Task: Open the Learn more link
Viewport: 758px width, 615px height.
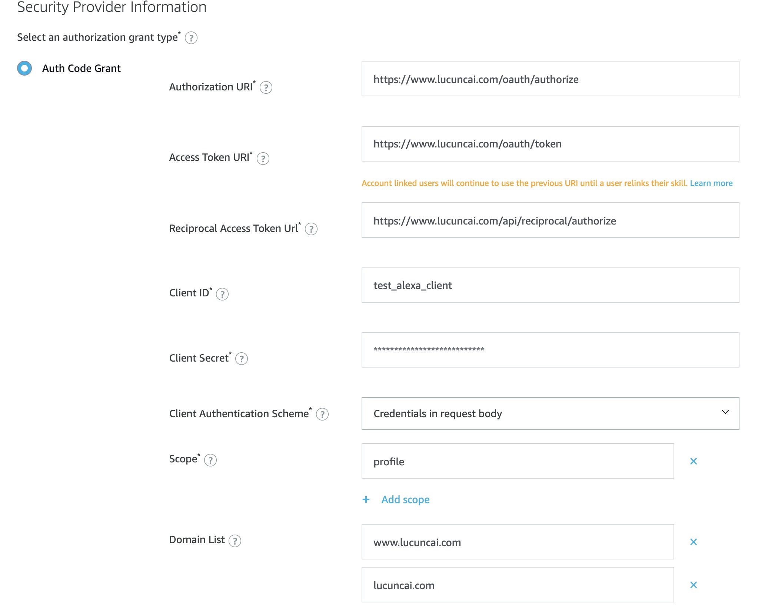Action: coord(711,183)
